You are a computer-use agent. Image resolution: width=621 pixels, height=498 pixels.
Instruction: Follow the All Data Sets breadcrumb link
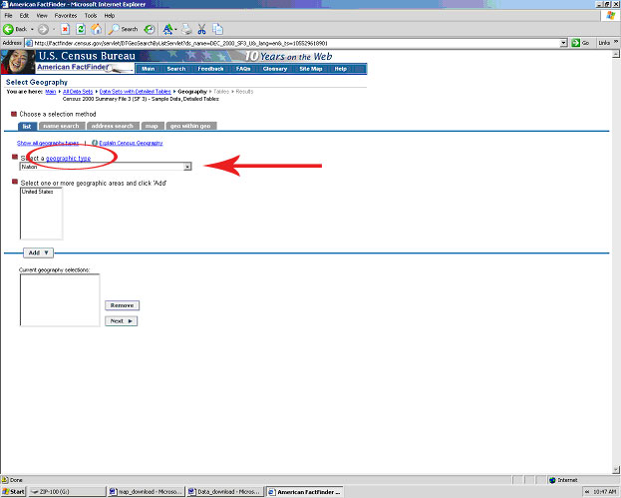(78, 92)
